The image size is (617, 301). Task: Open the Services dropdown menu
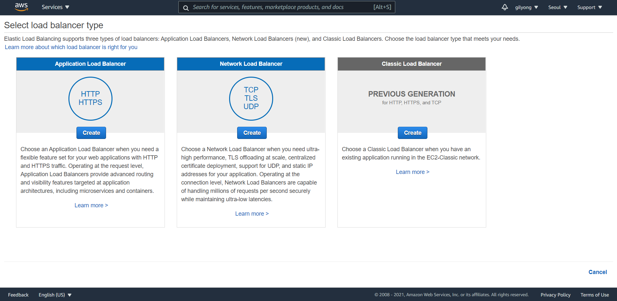pyautogui.click(x=55, y=7)
